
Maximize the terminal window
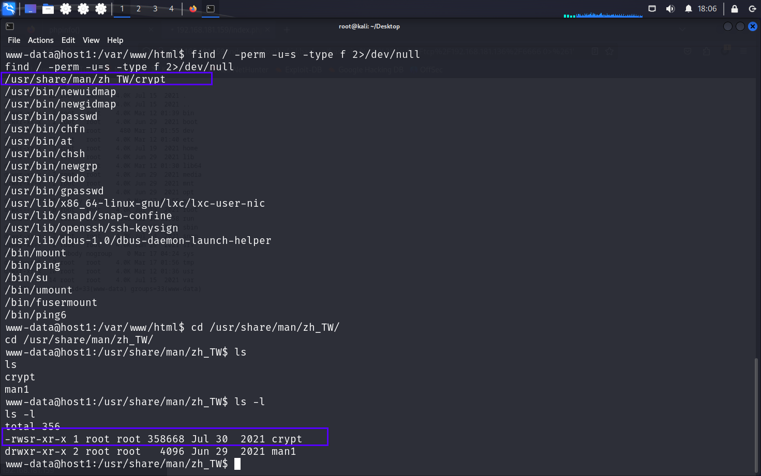[x=740, y=26]
